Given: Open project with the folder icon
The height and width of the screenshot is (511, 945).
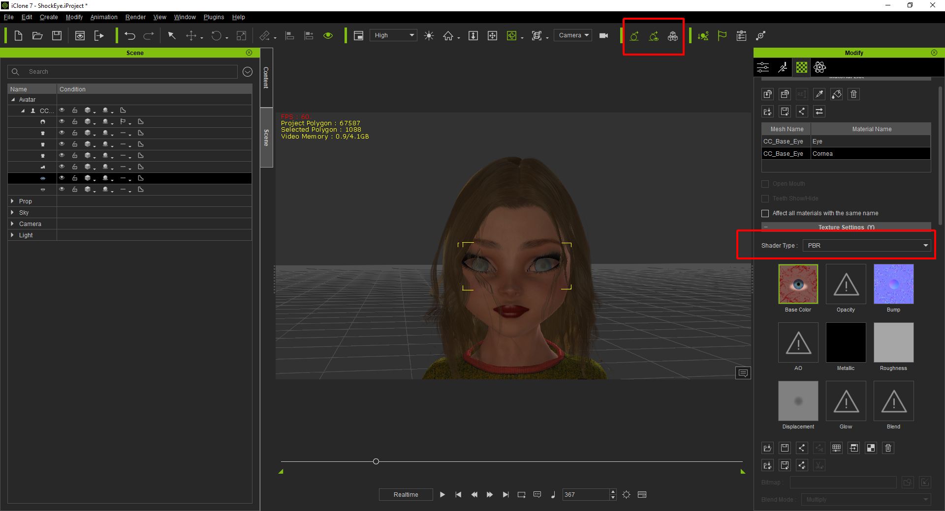Looking at the screenshot, I should [x=37, y=35].
